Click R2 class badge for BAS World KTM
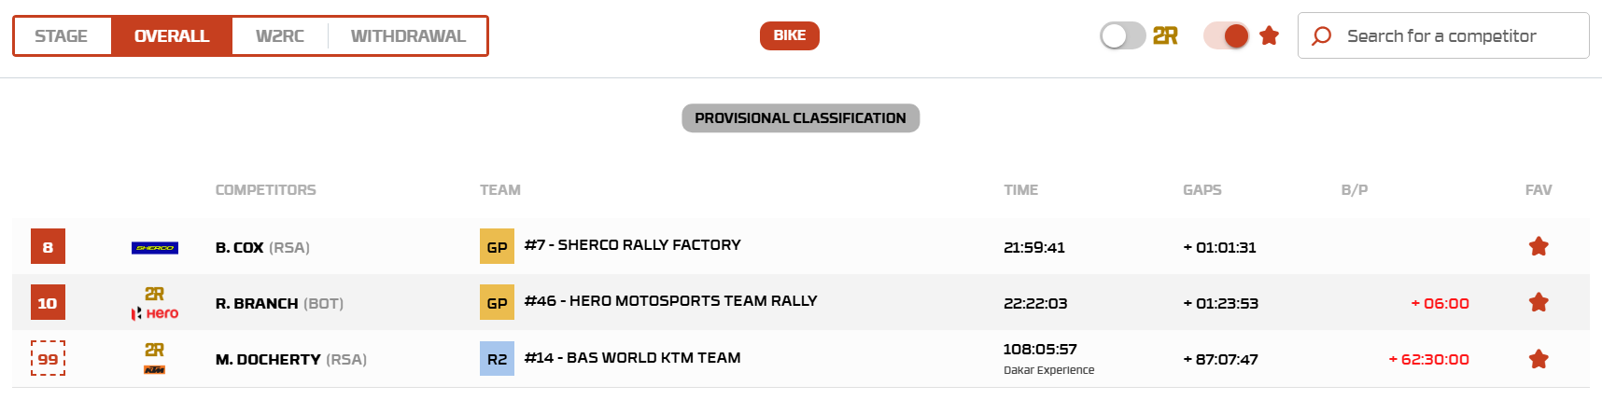Screen dimensions: 1602x400 pyautogui.click(x=497, y=359)
